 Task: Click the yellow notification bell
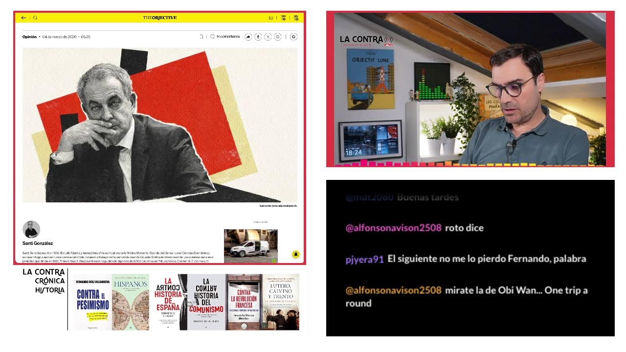(x=296, y=254)
